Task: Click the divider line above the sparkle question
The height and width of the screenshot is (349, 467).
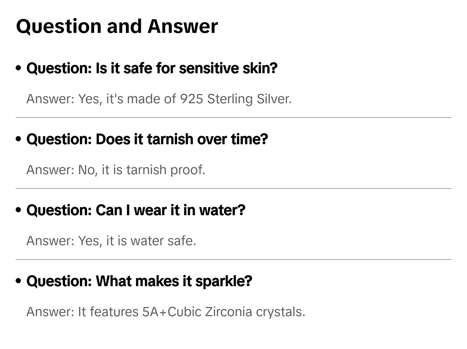Action: pos(233,259)
